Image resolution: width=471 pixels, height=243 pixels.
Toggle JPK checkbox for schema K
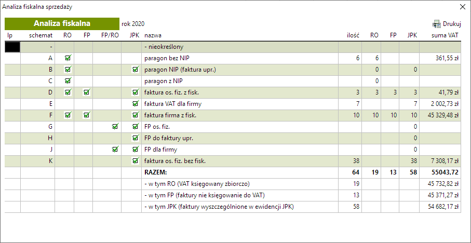(135, 161)
